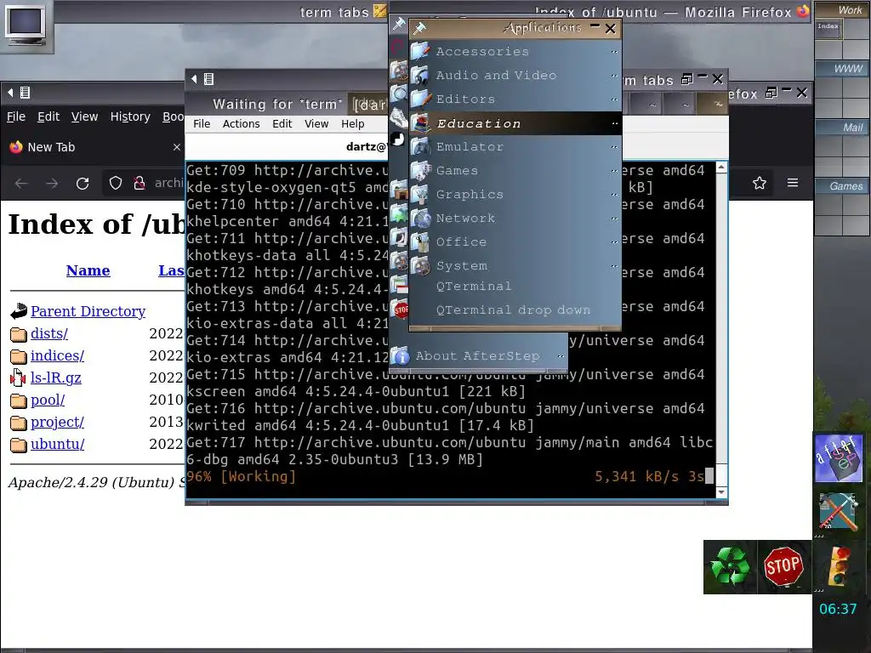871x653 pixels.
Task: Open the Office category
Action: click(515, 242)
